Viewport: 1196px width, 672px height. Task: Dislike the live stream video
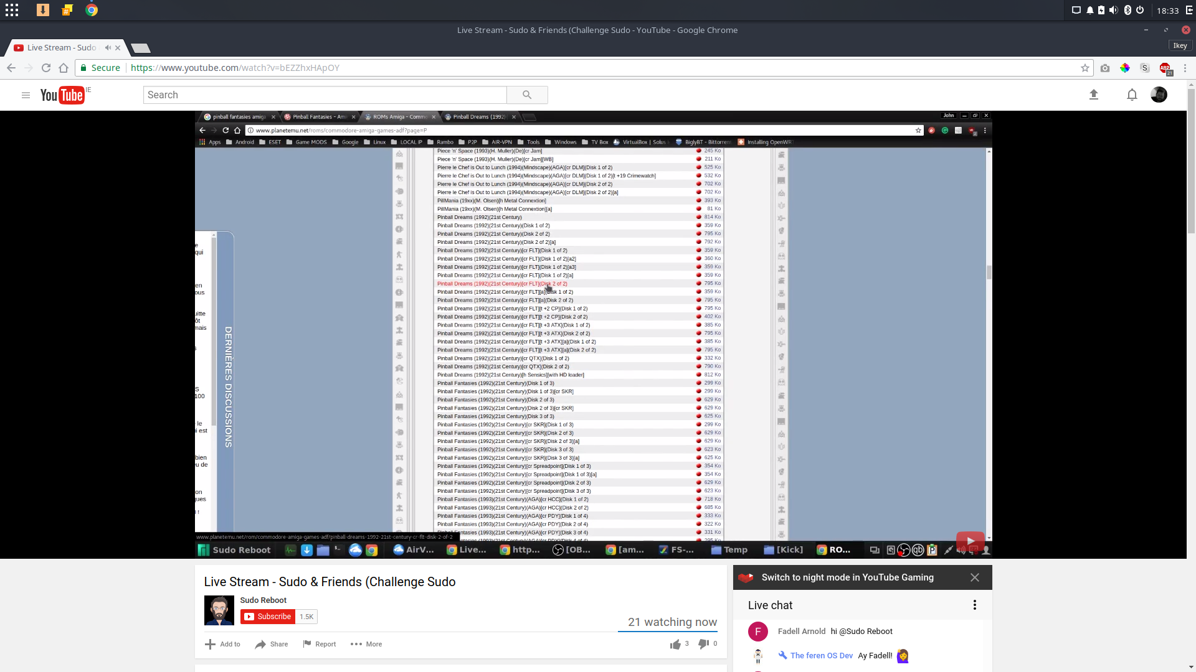click(703, 644)
